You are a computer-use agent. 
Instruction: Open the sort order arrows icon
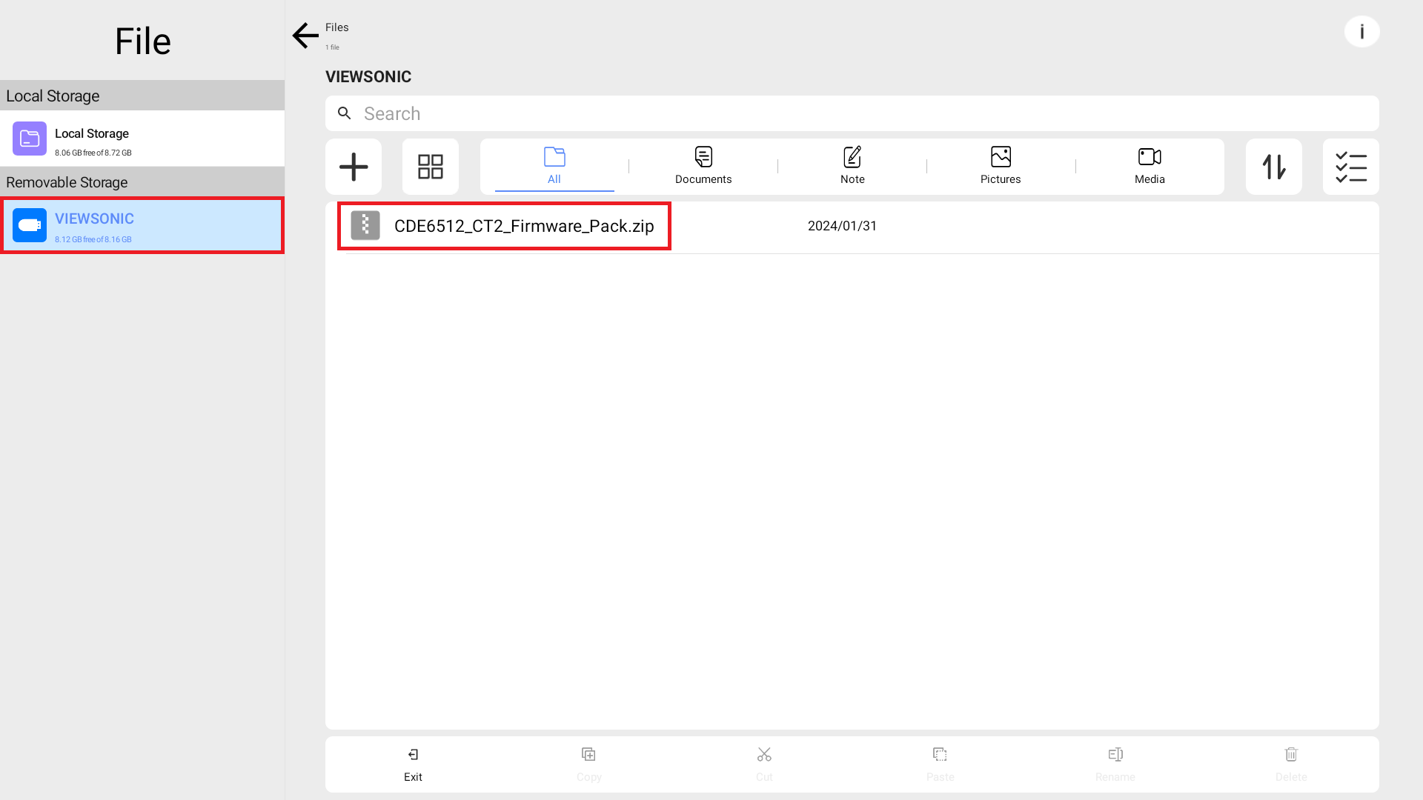[1273, 167]
